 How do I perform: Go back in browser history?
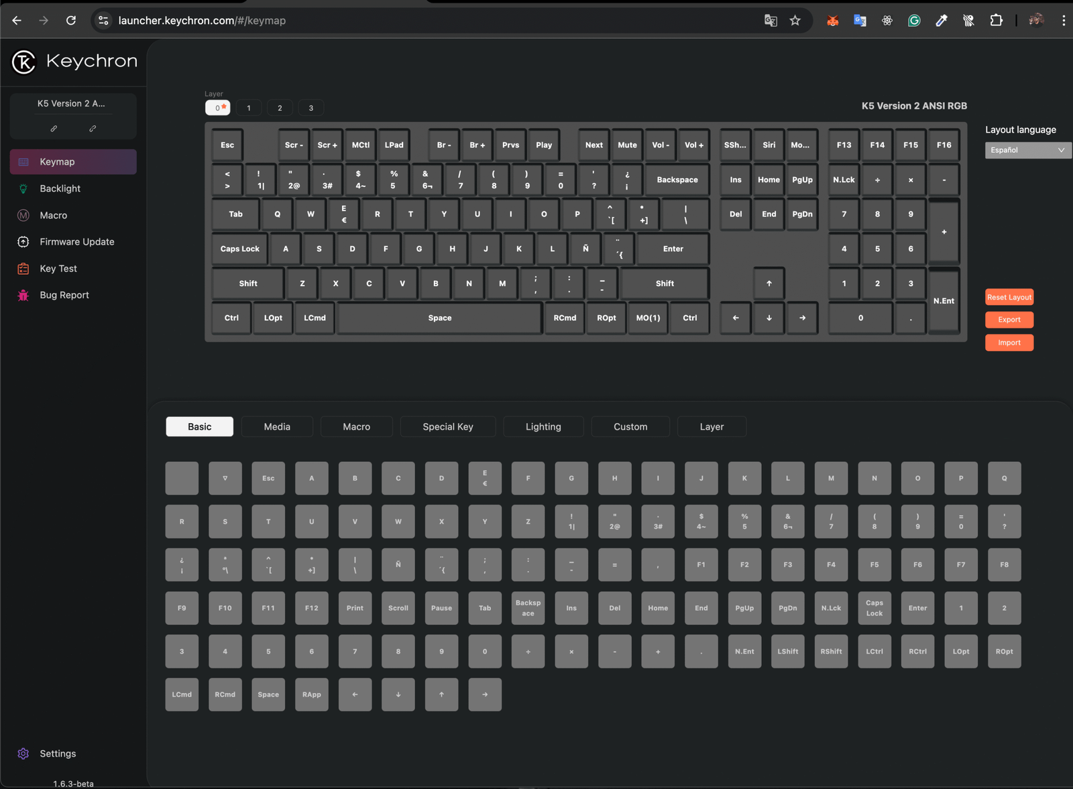click(17, 20)
